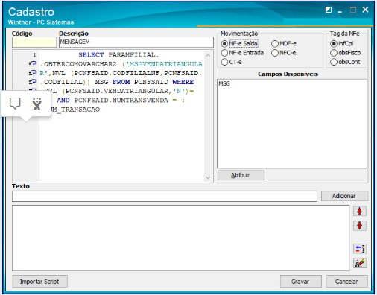Select NF-e Entrada radio option
The height and width of the screenshot is (295, 377).
coord(242,53)
